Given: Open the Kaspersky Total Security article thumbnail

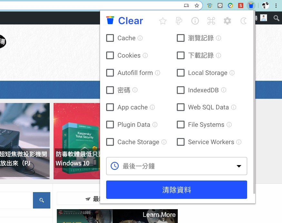Looking at the screenshot, I should (77, 141).
